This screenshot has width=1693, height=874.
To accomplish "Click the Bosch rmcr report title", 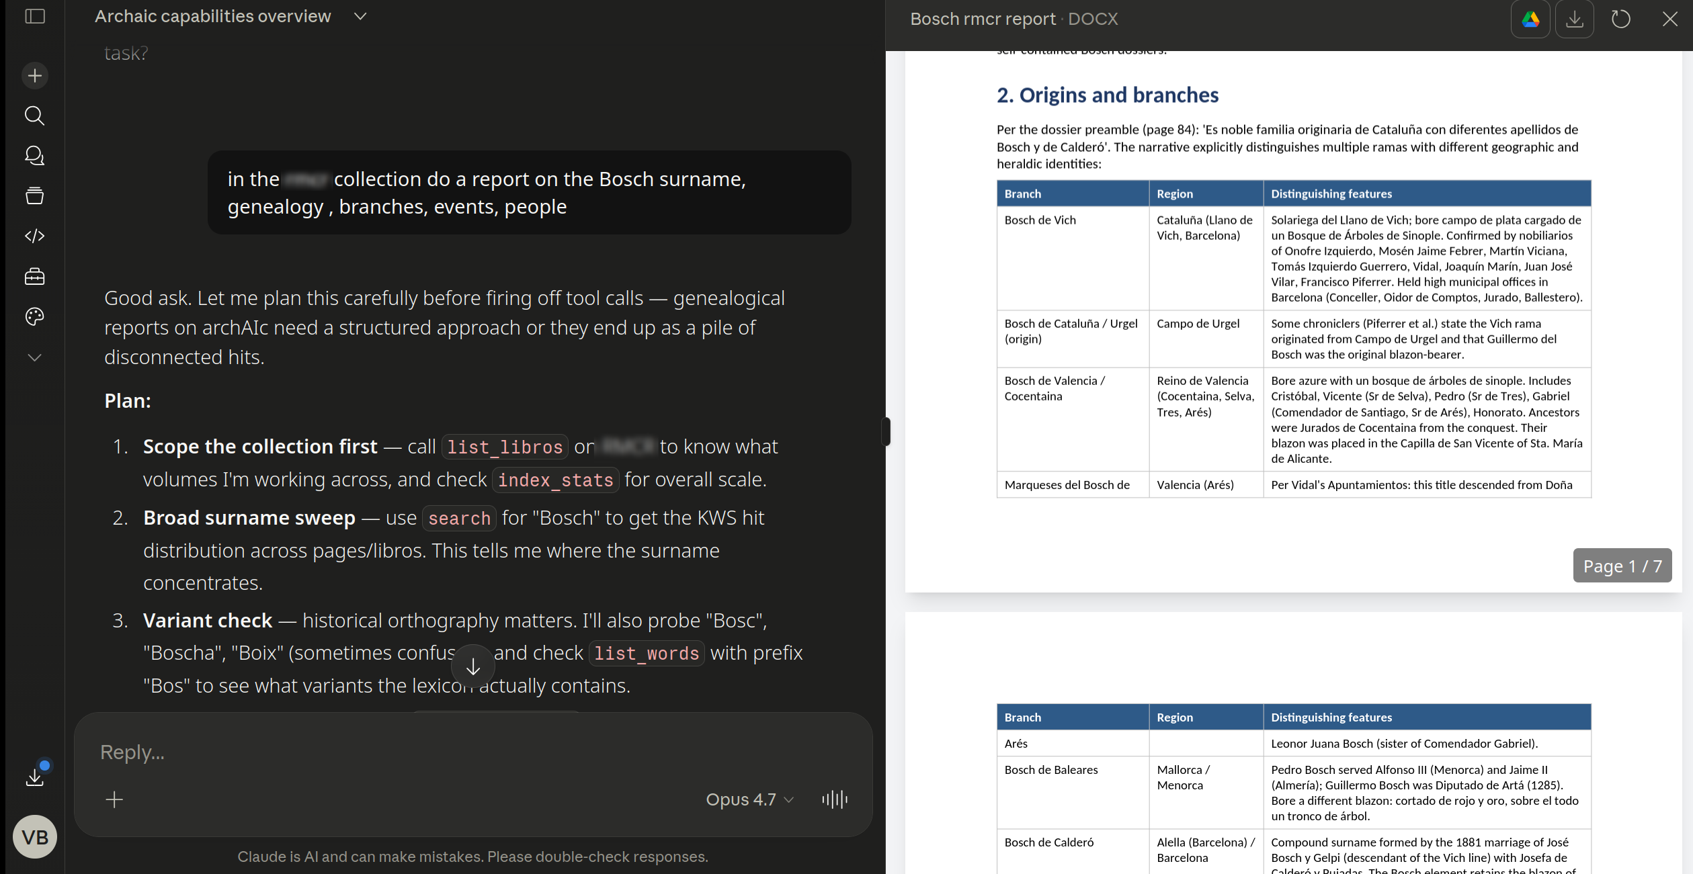I will click(x=983, y=19).
